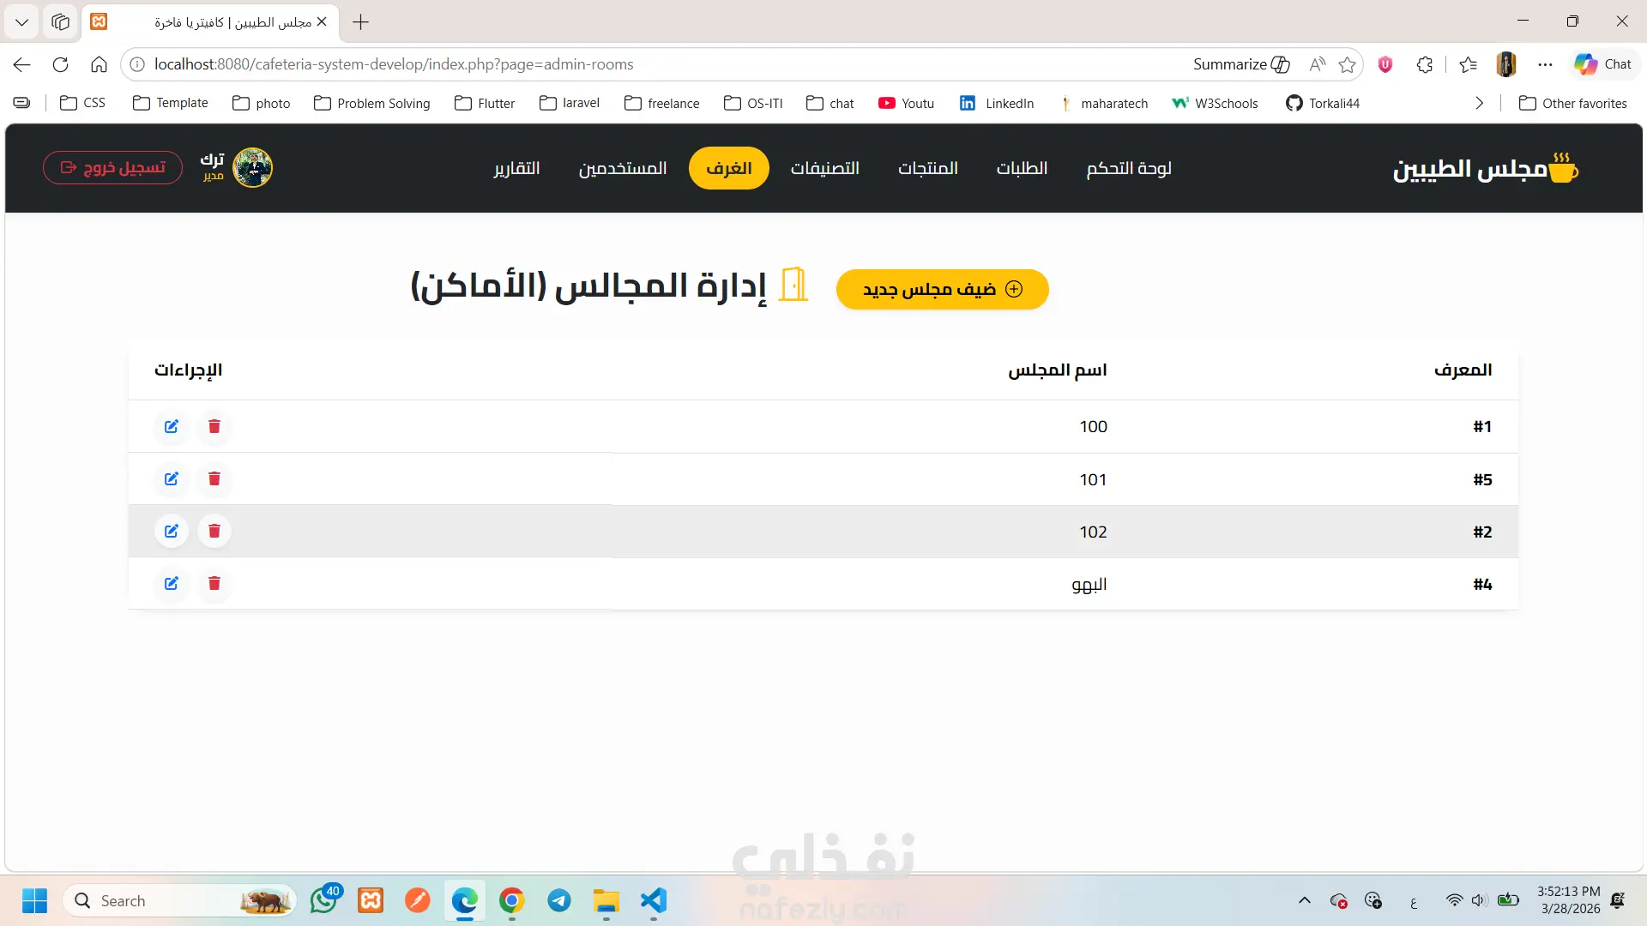
Task: Click the edit icon for room 100
Action: pos(172,426)
